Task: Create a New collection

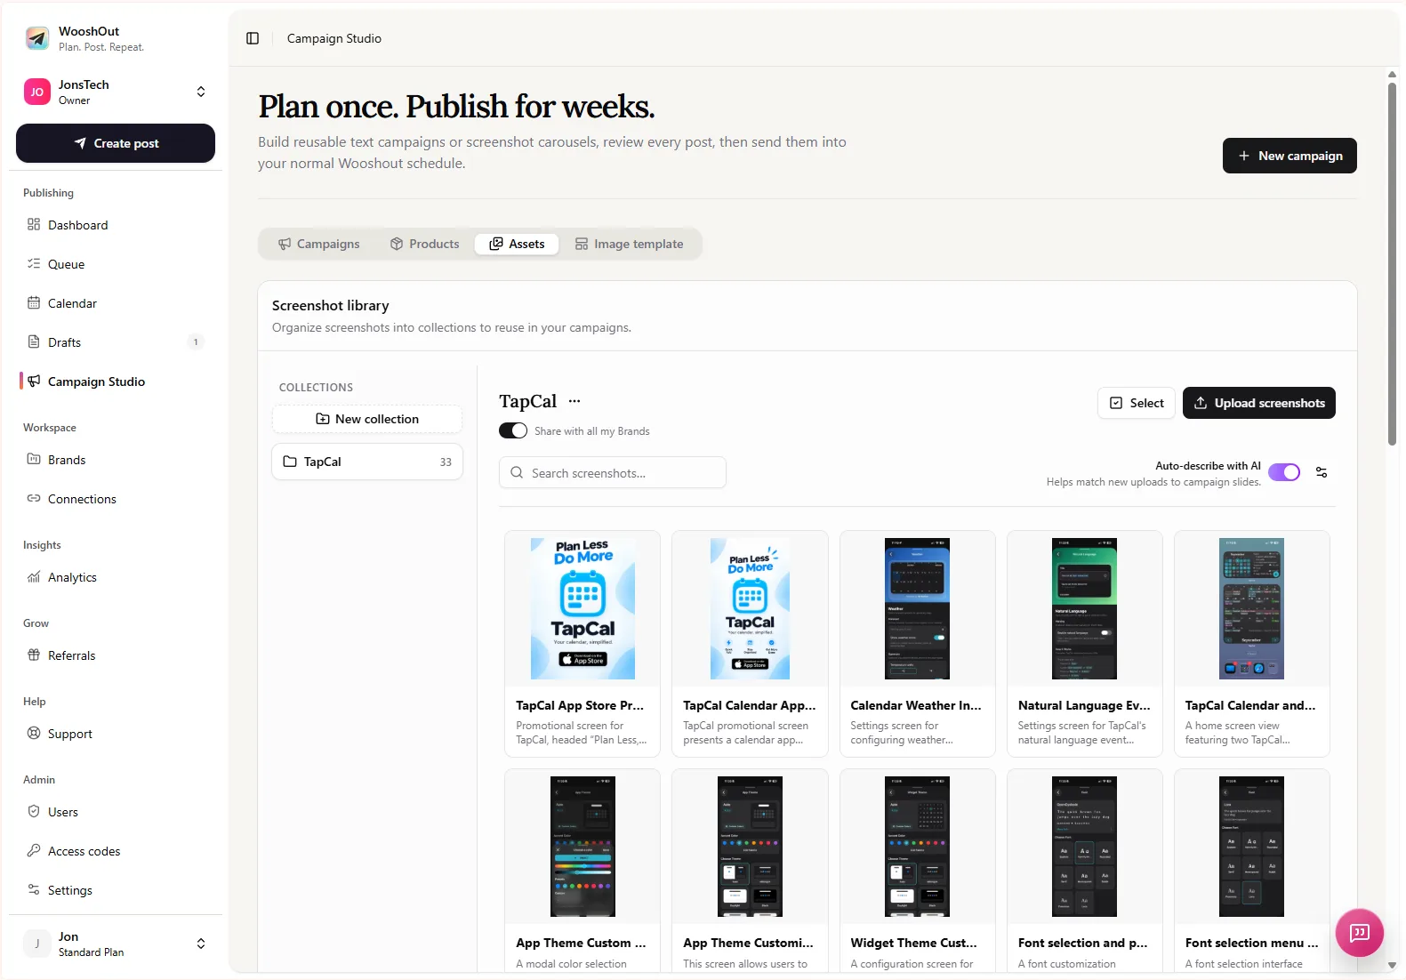Action: (367, 419)
